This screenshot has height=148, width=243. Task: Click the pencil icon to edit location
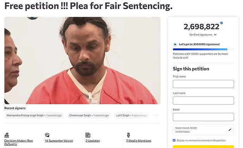pos(230,130)
